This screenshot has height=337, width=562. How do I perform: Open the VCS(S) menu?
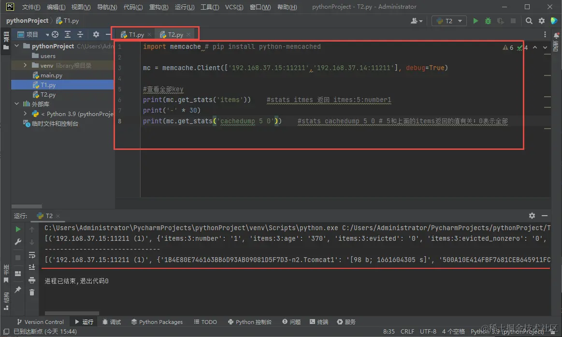234,7
